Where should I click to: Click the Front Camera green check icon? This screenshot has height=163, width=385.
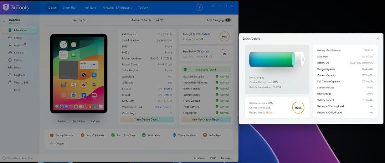pos(217,101)
